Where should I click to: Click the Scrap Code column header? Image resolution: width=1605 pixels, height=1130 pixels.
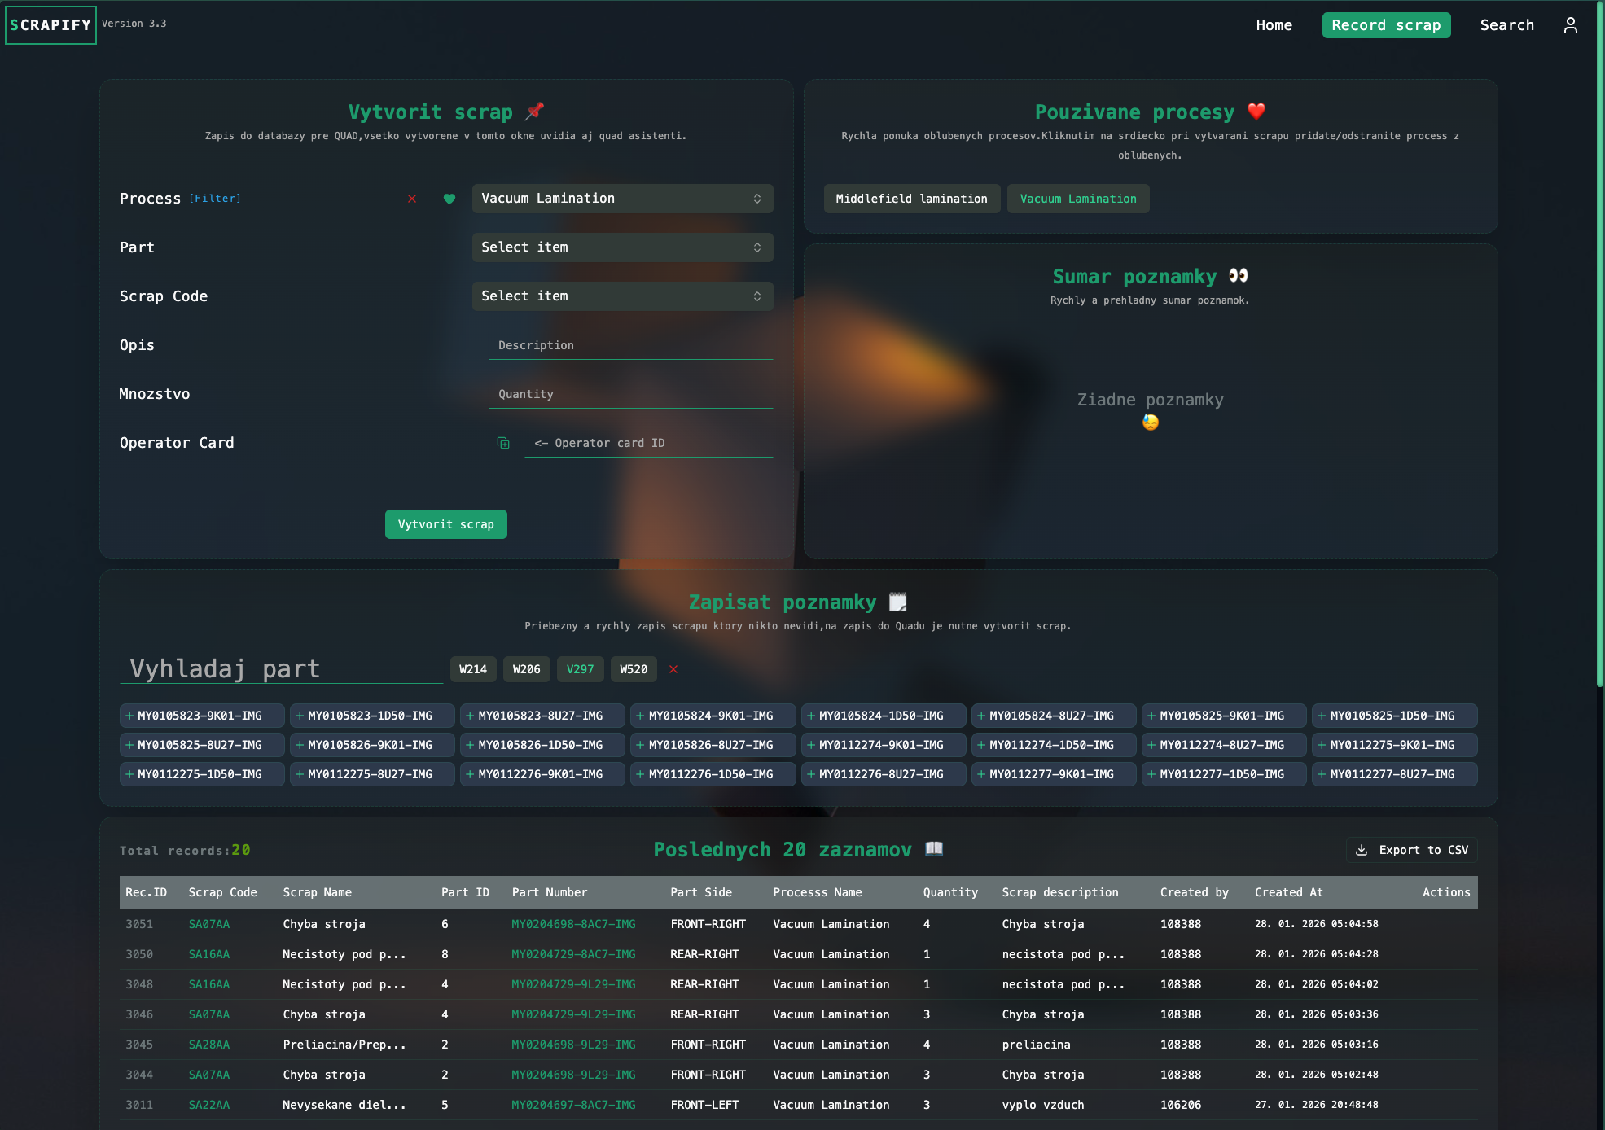tap(222, 892)
